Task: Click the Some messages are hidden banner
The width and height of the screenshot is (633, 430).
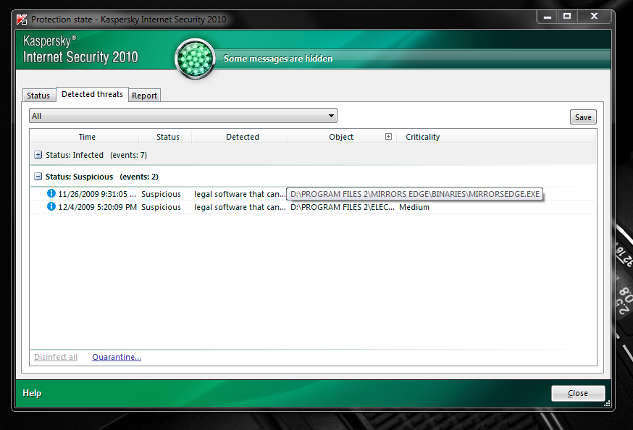Action: (277, 59)
